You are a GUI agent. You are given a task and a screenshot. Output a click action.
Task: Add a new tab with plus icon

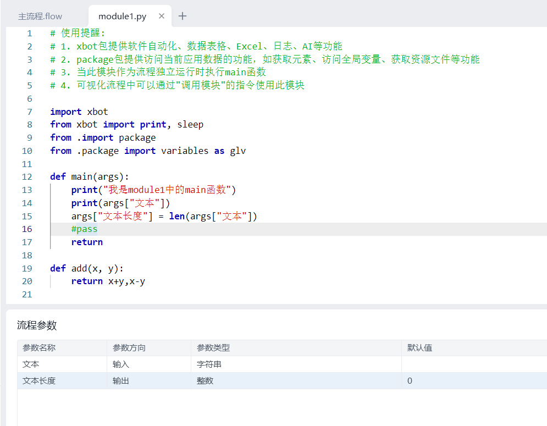183,16
